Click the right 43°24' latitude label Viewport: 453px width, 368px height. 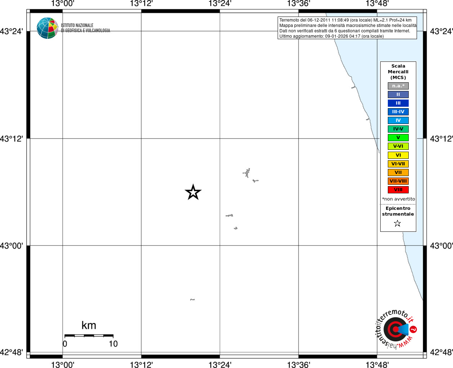coord(441,31)
